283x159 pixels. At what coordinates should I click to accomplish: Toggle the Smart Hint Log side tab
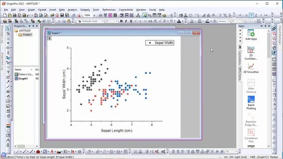click(x=2, y=61)
